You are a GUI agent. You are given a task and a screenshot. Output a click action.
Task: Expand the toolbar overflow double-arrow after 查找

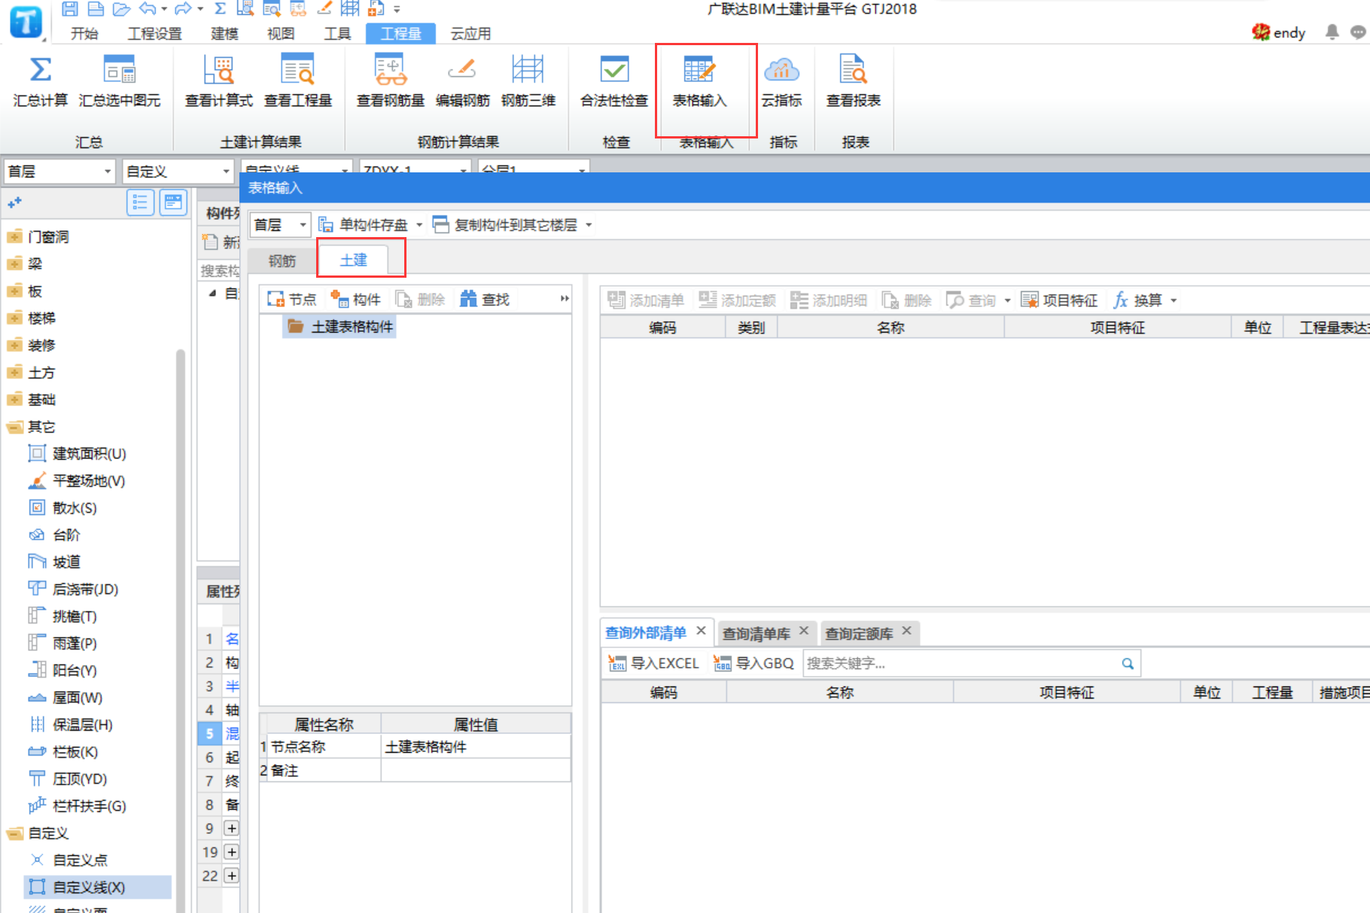(565, 300)
